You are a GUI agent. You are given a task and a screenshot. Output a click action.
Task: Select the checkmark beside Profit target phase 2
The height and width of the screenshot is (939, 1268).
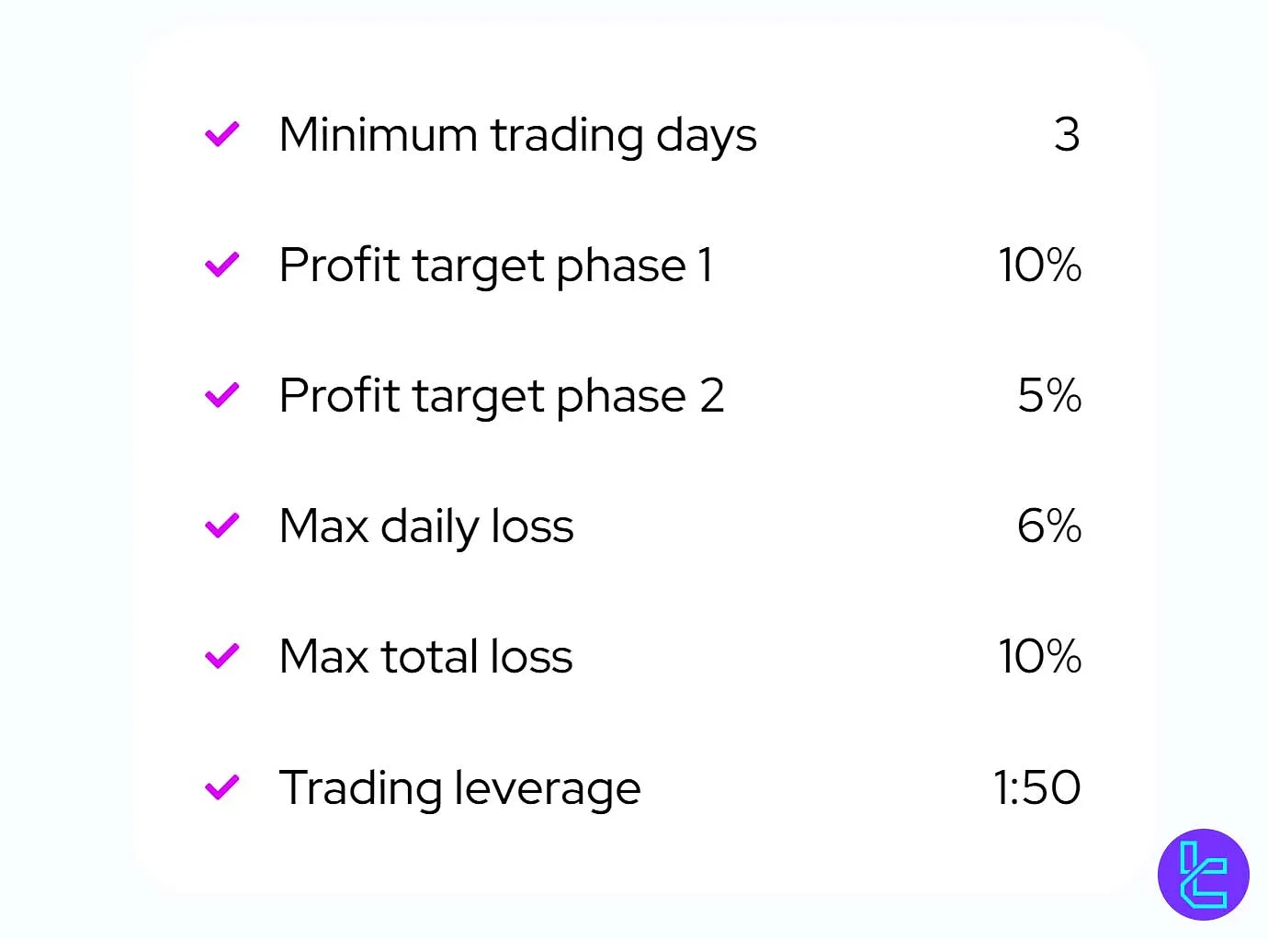pos(221,395)
